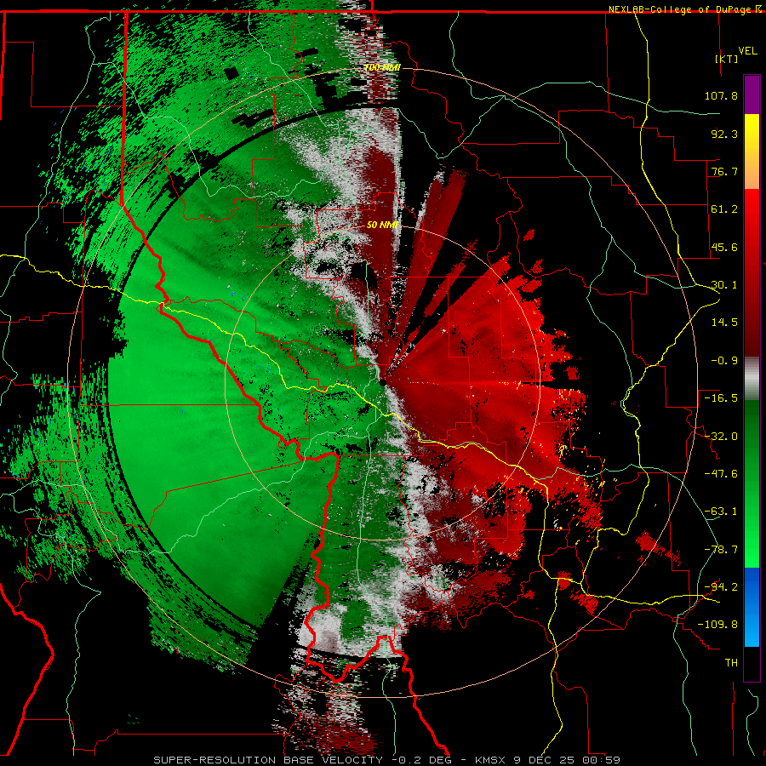This screenshot has height=766, width=766.
Task: Pick the blue segment of color bar
Action: pos(752,607)
